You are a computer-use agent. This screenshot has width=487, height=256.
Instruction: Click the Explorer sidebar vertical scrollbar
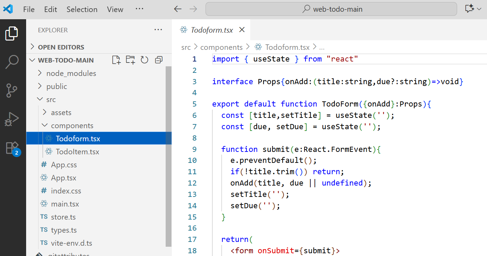tap(169, 156)
